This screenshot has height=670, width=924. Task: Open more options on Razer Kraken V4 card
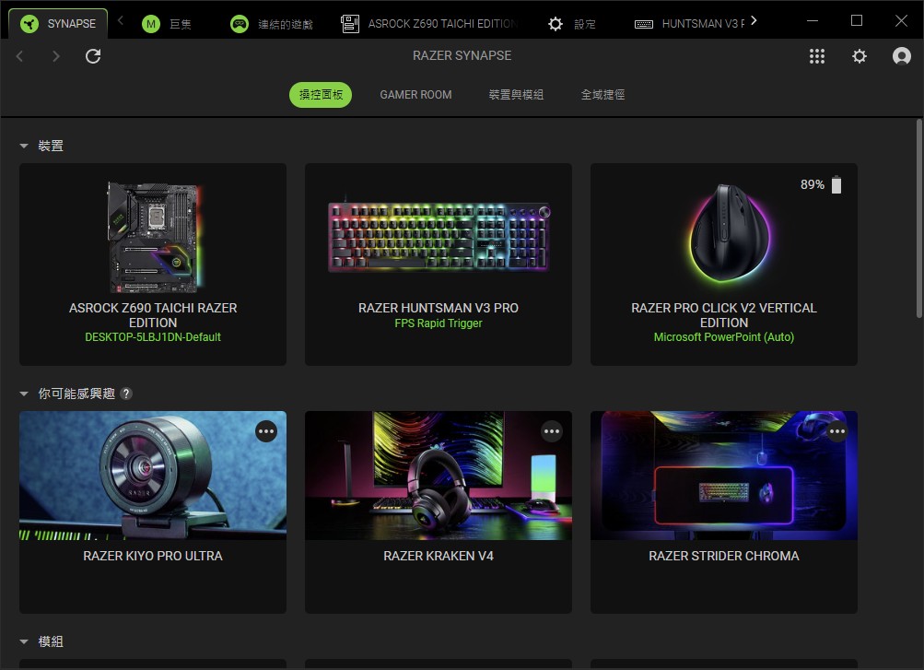tap(552, 431)
